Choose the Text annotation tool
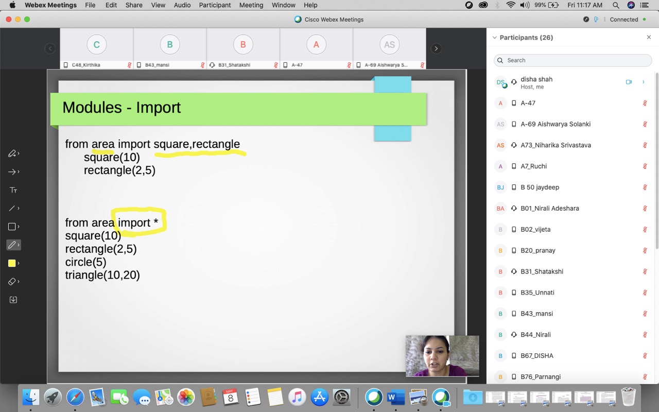This screenshot has height=412, width=659. [13, 190]
